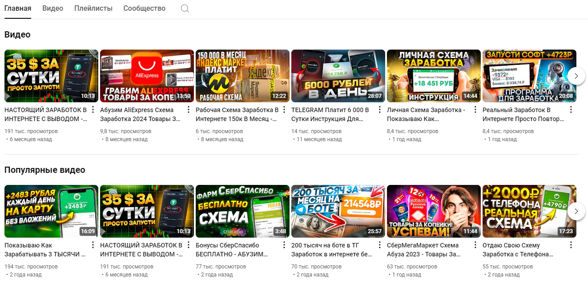Screen dimensions: 588x289
Task: Open options menu for TELEGRAM Платит 6 000 video
Action: coord(380,110)
